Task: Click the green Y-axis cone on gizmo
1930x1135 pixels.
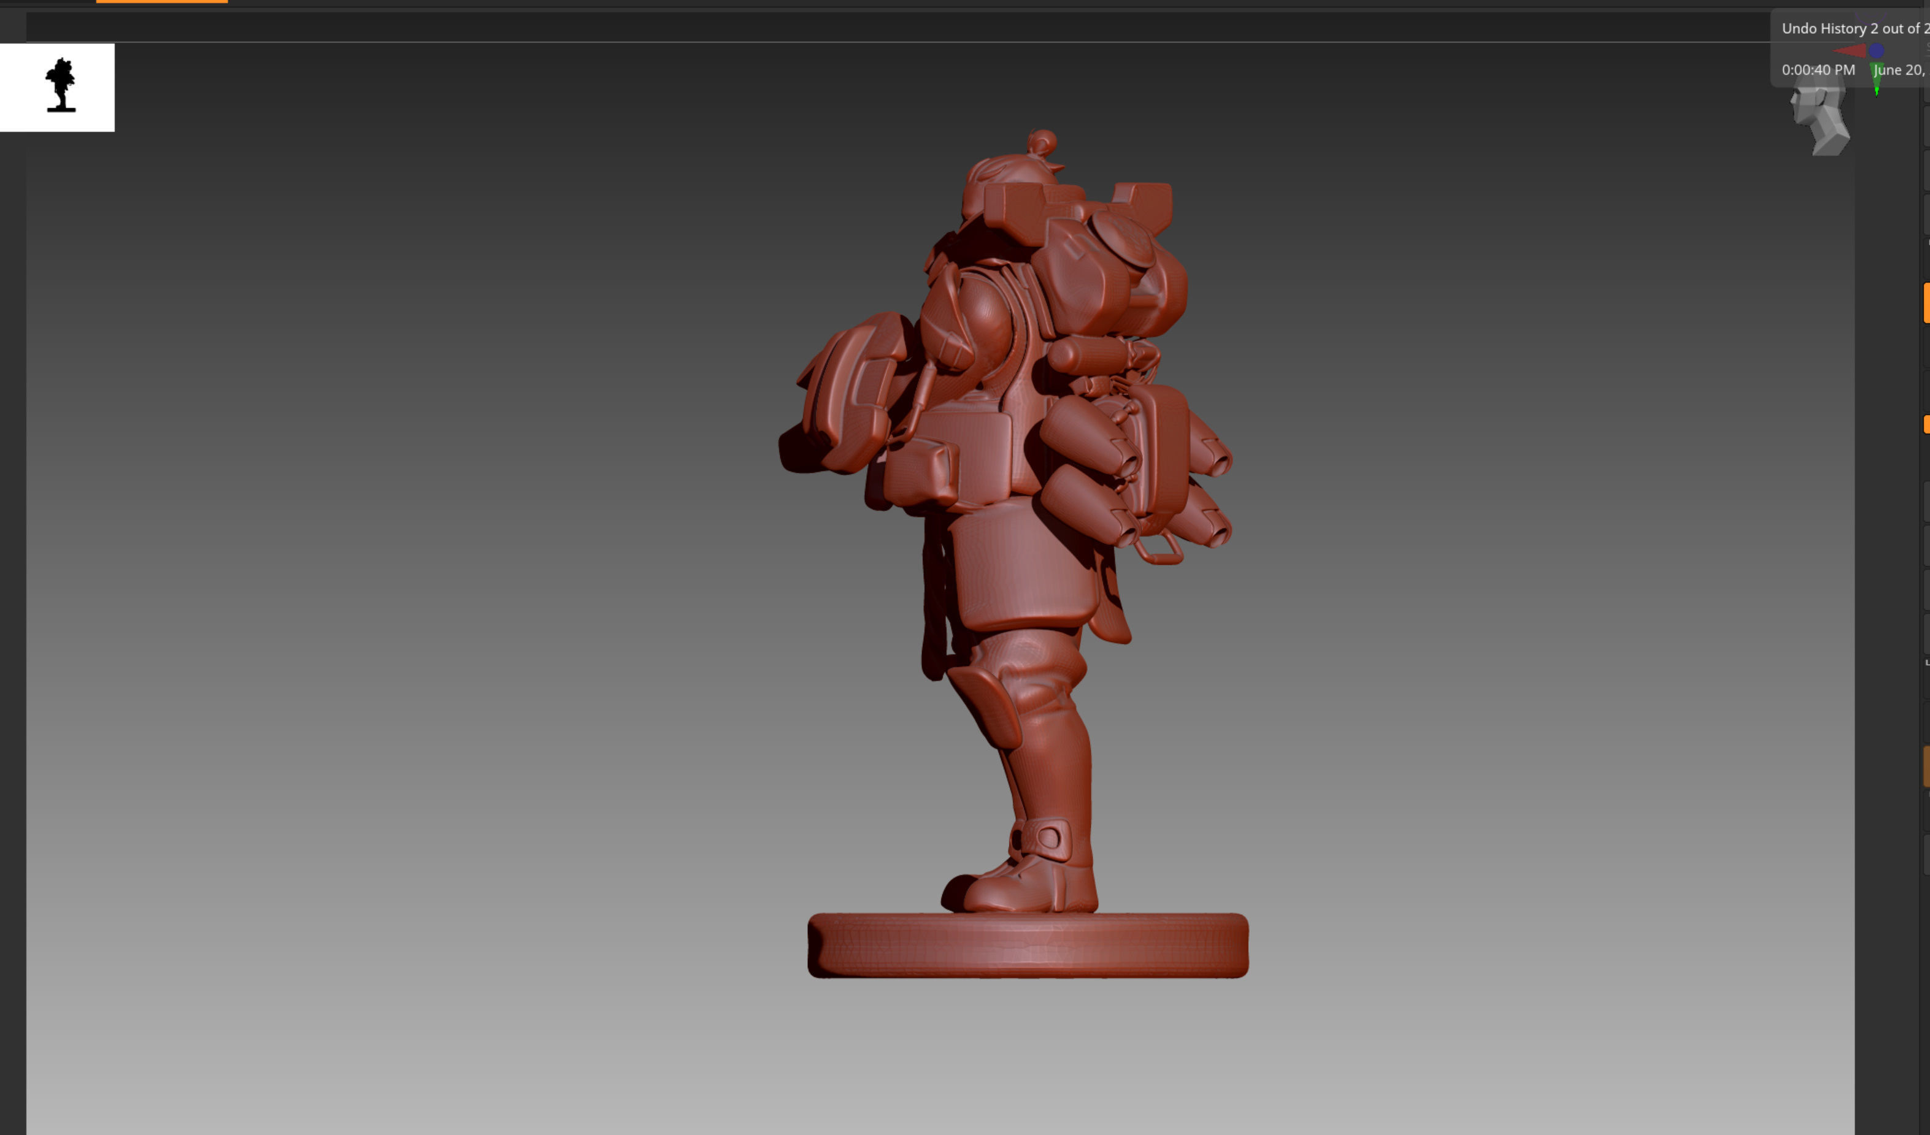Action: tap(1877, 80)
